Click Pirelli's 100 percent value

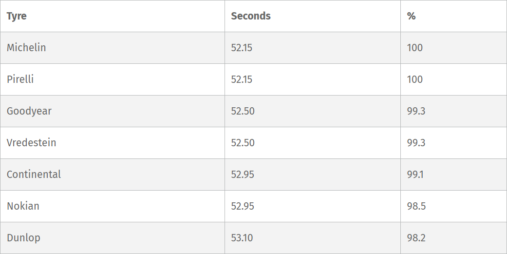pyautogui.click(x=415, y=79)
